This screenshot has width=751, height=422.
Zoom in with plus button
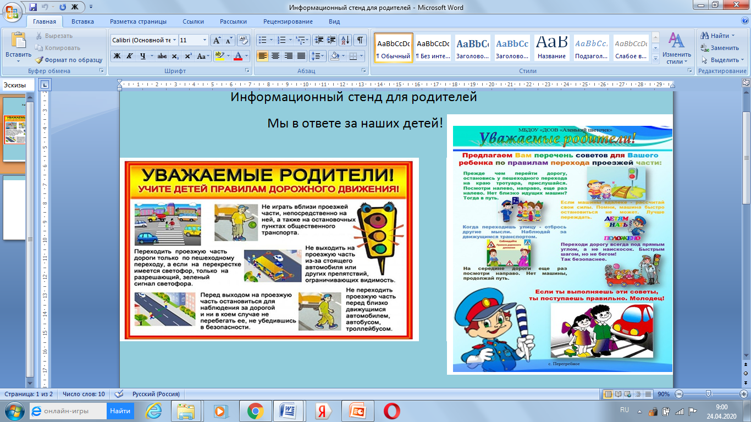point(744,394)
